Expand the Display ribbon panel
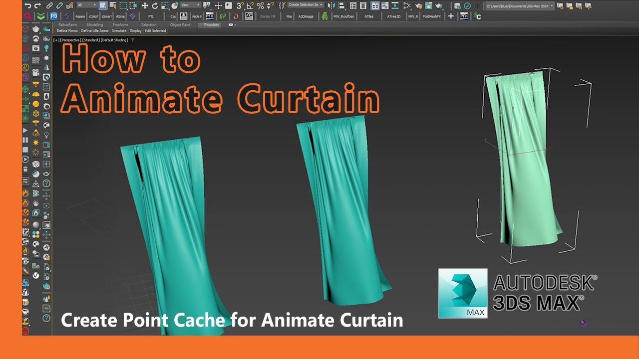The image size is (639, 359). coord(135,30)
